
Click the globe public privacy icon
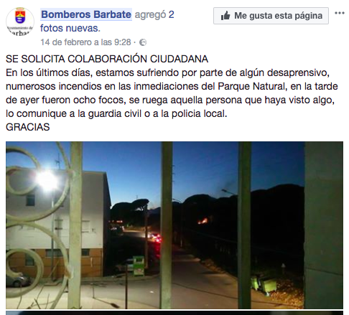tap(143, 42)
